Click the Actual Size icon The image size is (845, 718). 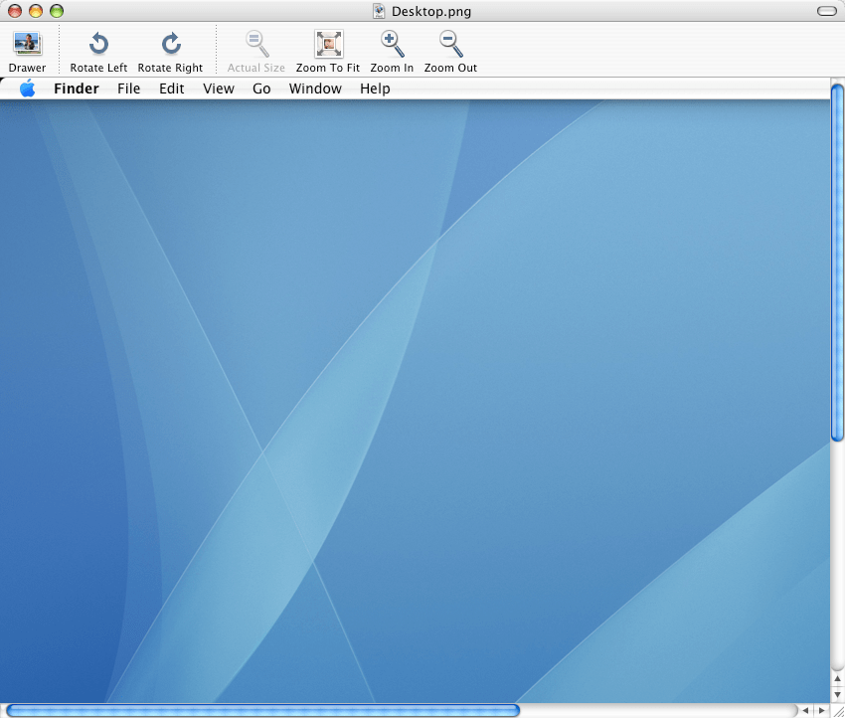pyautogui.click(x=255, y=44)
